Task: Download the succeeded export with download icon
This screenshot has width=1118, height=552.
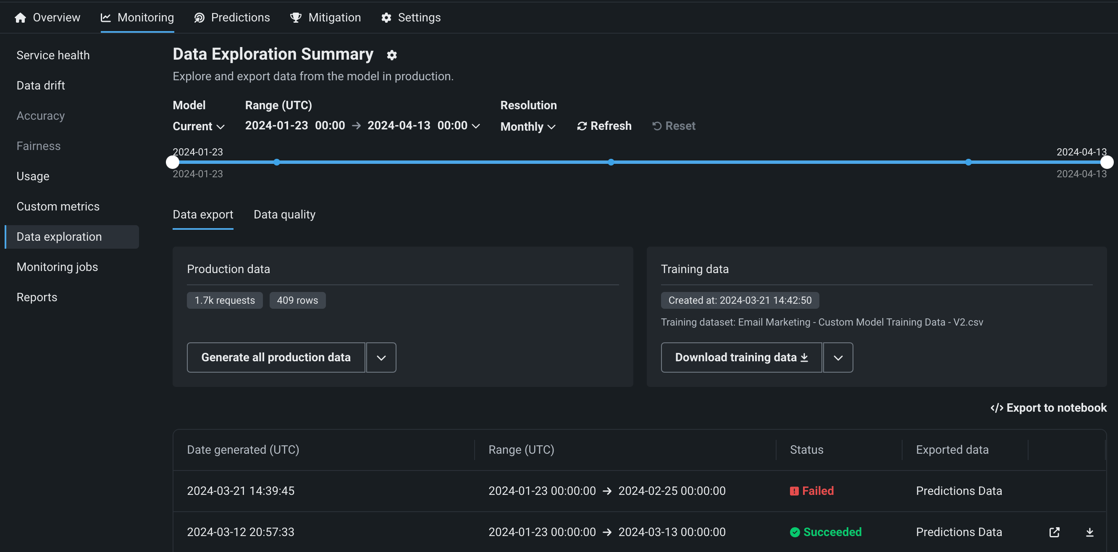Action: point(1089,532)
